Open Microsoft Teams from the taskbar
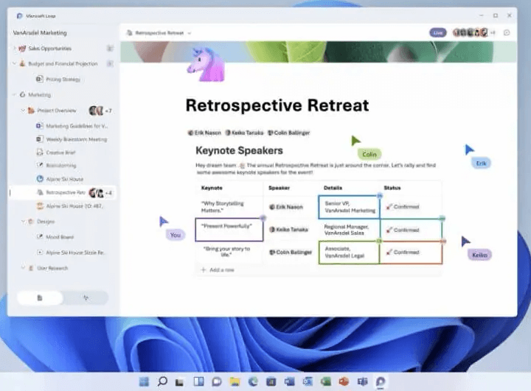531x391 pixels. (x=362, y=382)
